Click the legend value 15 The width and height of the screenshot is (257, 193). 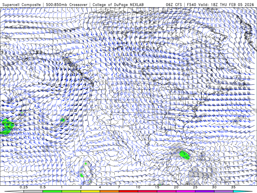[157, 187]
